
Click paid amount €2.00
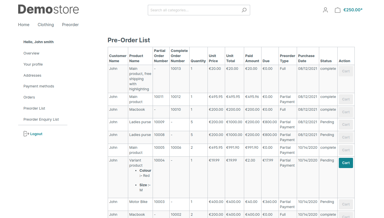tap(250, 160)
